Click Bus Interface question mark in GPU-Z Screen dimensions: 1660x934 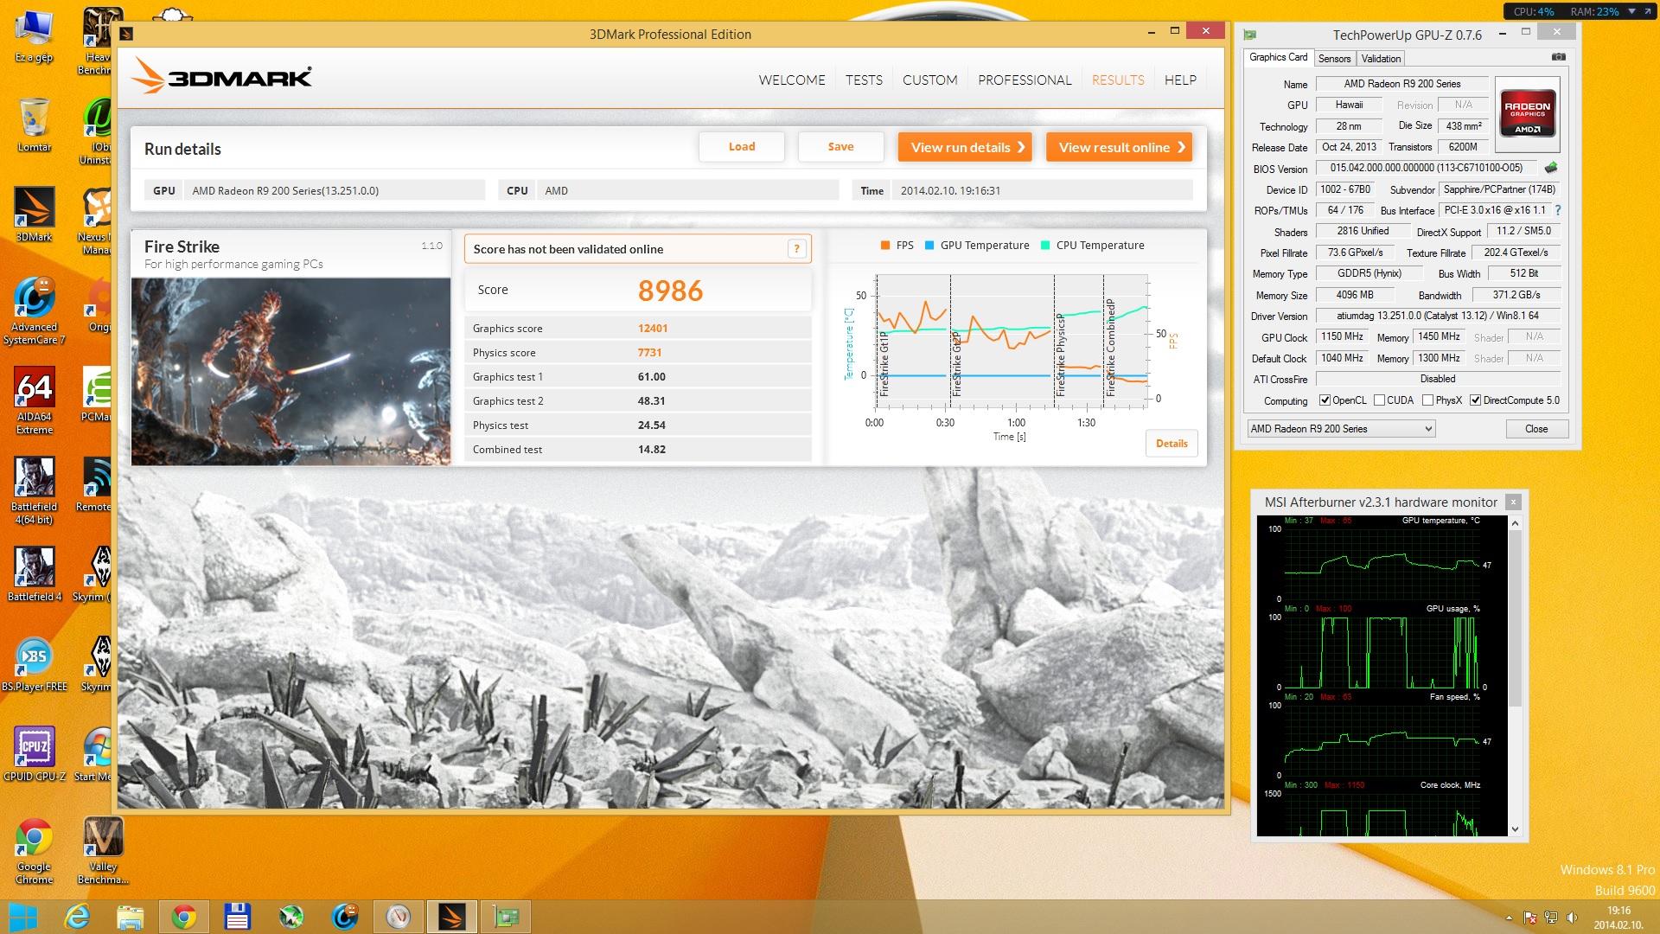(x=1558, y=210)
